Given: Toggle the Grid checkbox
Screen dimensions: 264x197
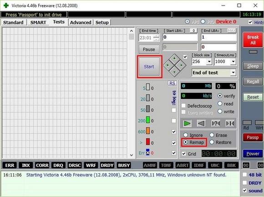Looking at the screenshot, I should [184, 154].
